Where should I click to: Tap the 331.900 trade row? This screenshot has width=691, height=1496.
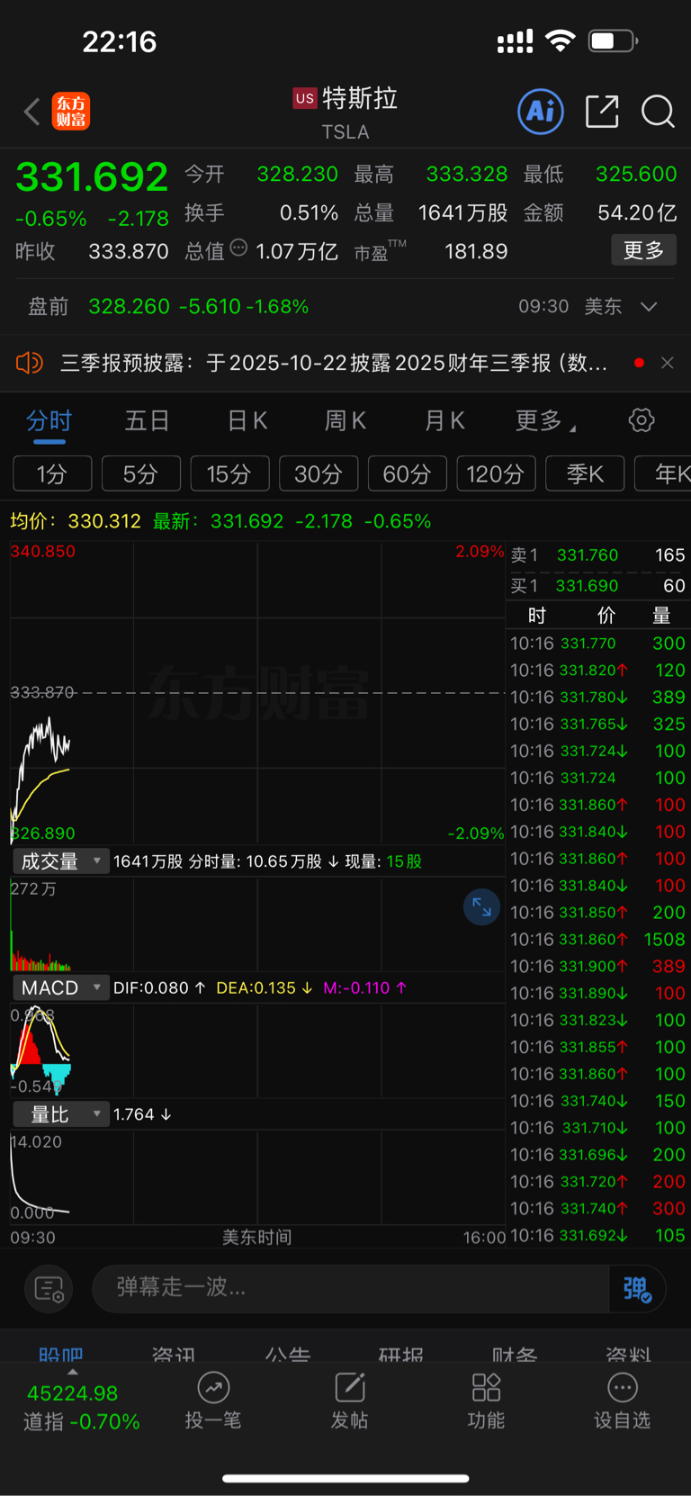(598, 967)
